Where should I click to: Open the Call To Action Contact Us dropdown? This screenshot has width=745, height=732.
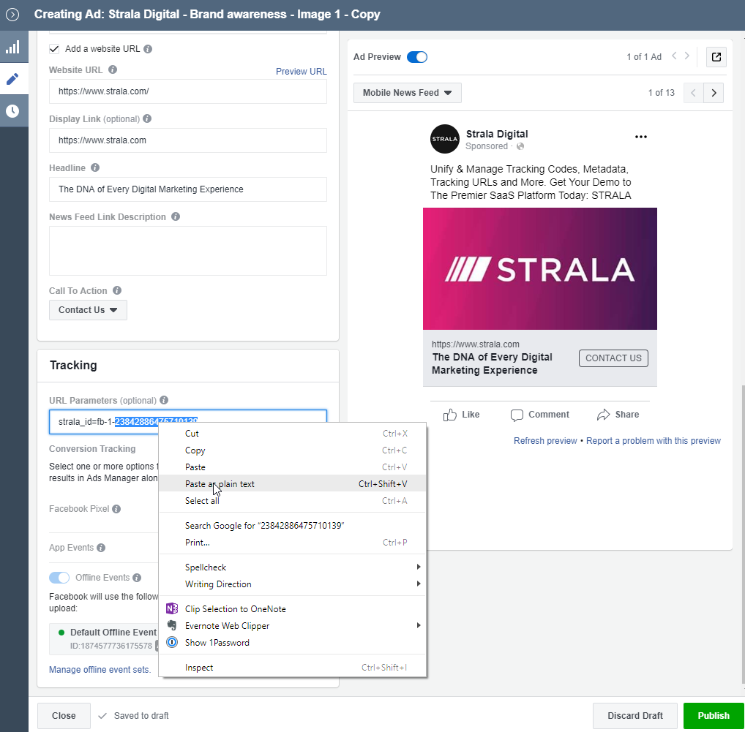[88, 310]
